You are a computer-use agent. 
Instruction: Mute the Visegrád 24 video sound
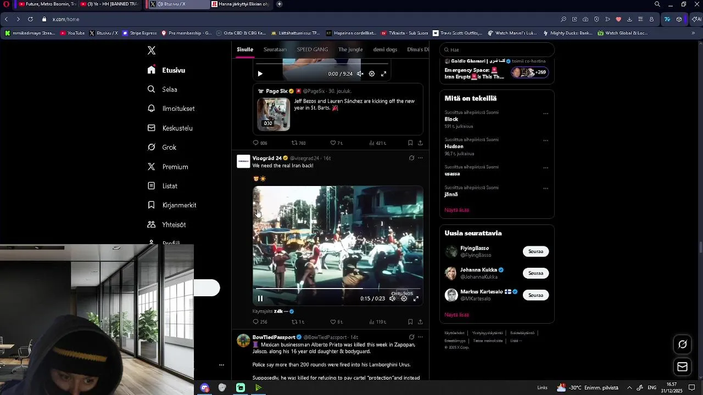(393, 298)
